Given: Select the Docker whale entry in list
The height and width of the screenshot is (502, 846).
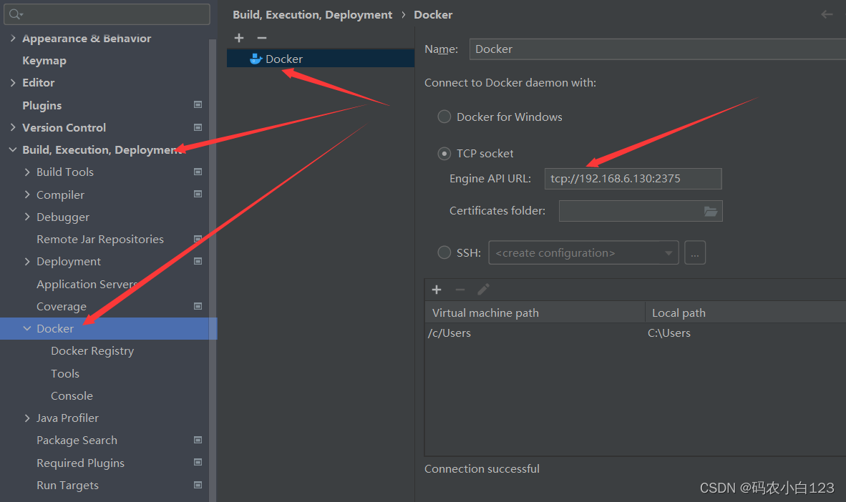Looking at the screenshot, I should (321, 59).
